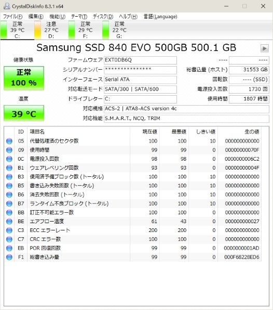
Task: Click status icon for attribute BE
Action: tap(9, 222)
